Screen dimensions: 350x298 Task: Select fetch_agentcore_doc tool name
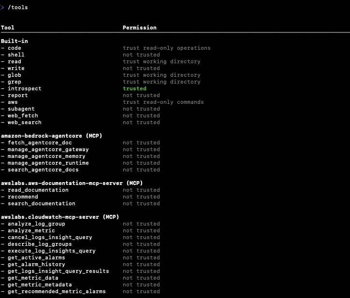tap(40, 143)
